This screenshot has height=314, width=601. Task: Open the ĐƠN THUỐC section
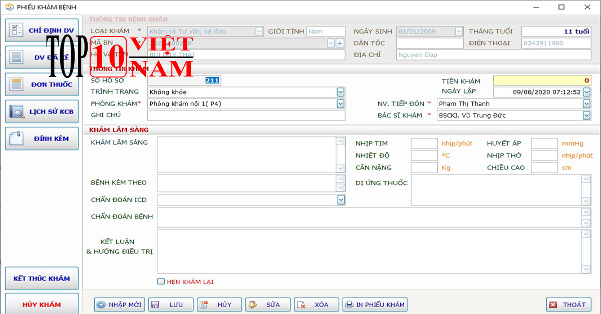(42, 84)
